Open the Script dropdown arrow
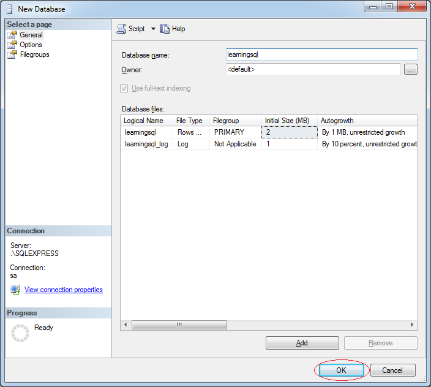 153,29
